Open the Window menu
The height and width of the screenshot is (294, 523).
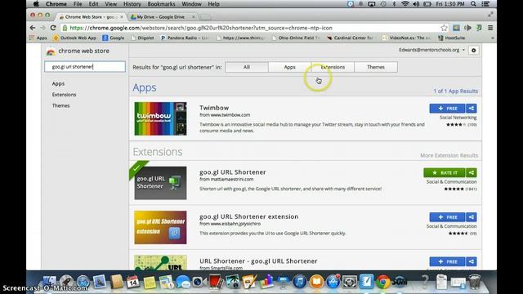click(191, 4)
